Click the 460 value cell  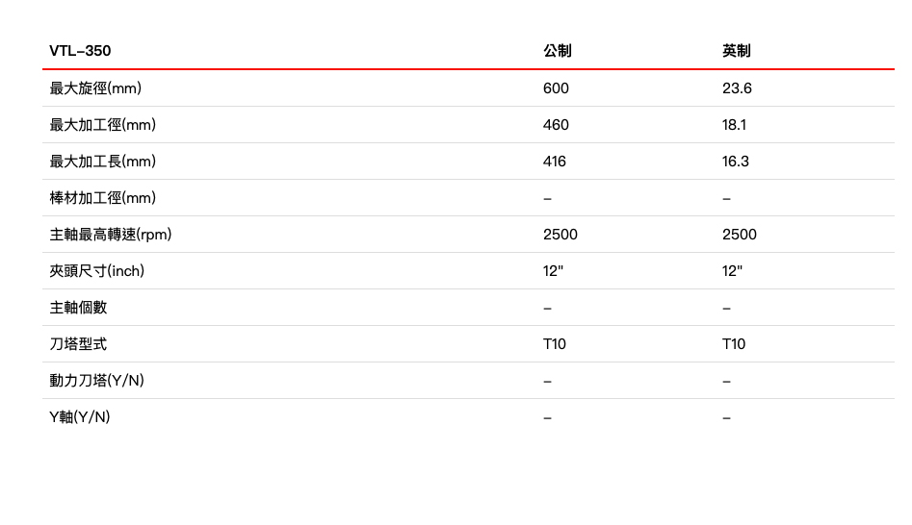(556, 125)
